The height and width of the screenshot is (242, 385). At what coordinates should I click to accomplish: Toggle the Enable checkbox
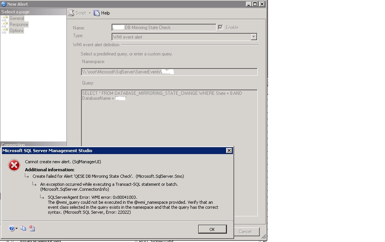coord(220,27)
